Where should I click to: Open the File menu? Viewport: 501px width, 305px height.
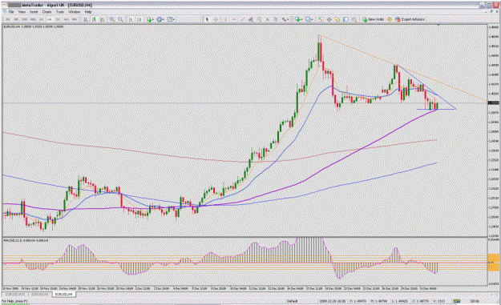point(11,12)
